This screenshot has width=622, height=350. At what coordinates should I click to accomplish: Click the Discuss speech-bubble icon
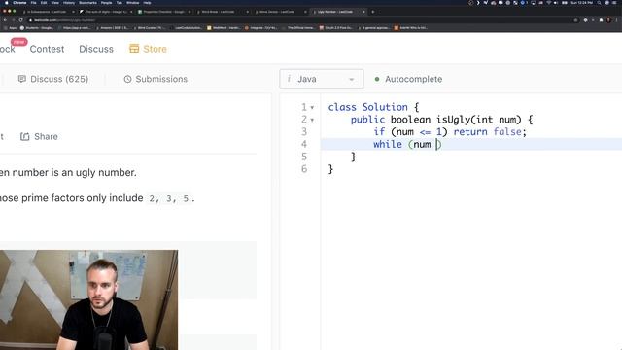22,79
